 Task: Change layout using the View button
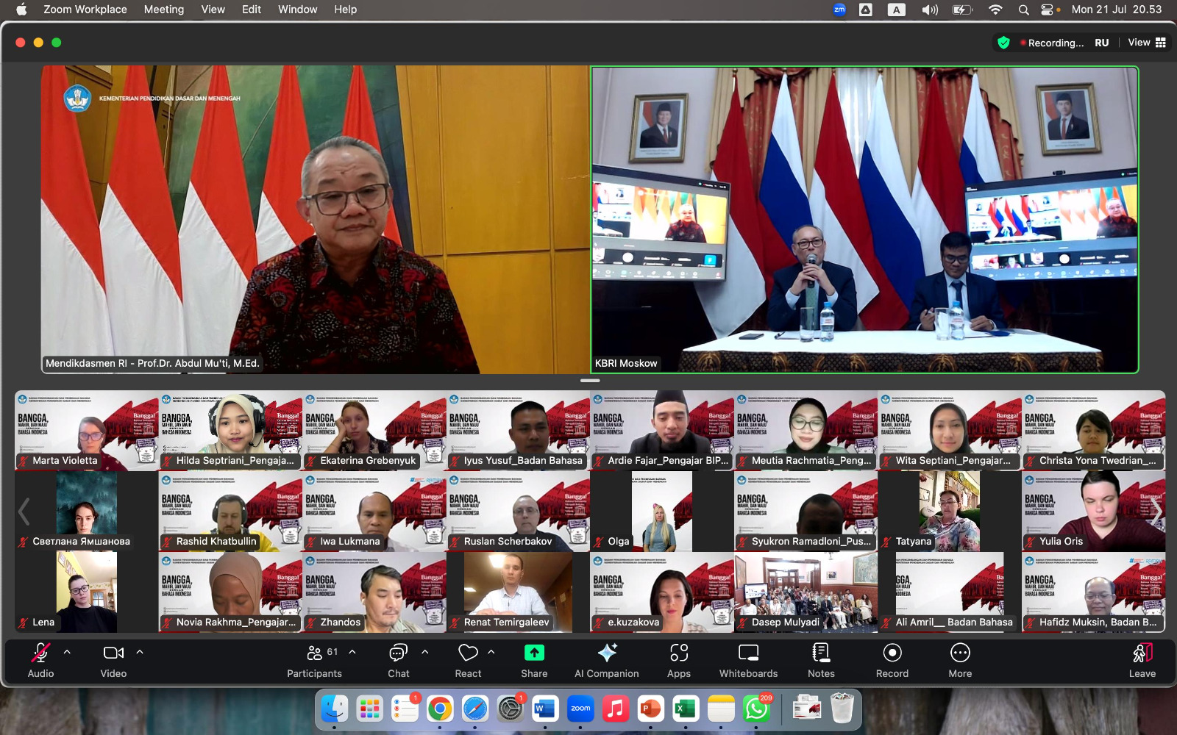click(1146, 43)
